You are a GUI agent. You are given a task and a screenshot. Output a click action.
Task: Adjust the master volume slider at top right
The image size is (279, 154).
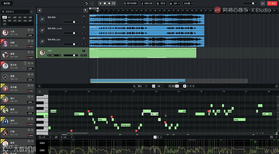[x=250, y=3]
